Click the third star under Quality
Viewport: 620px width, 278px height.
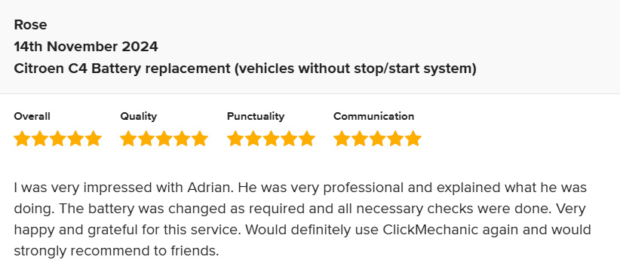[x=164, y=139]
